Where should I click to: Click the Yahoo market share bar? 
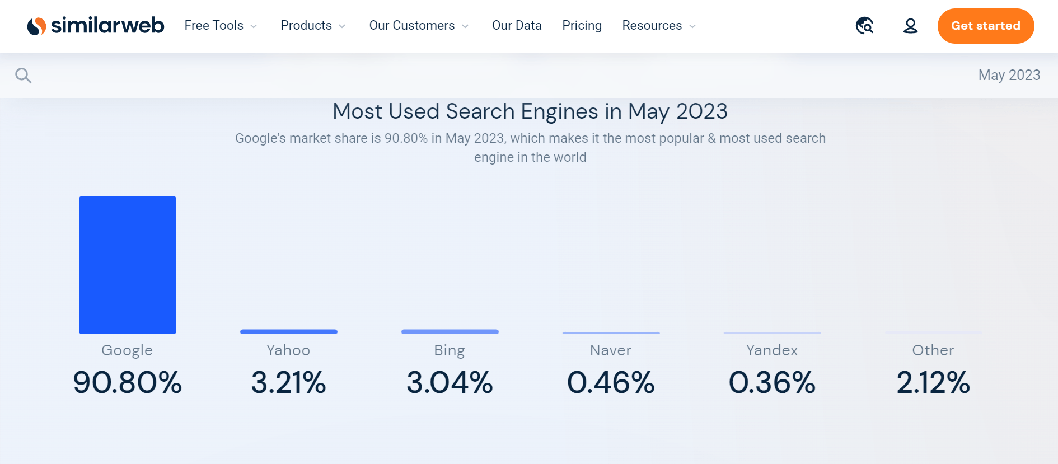tap(289, 331)
